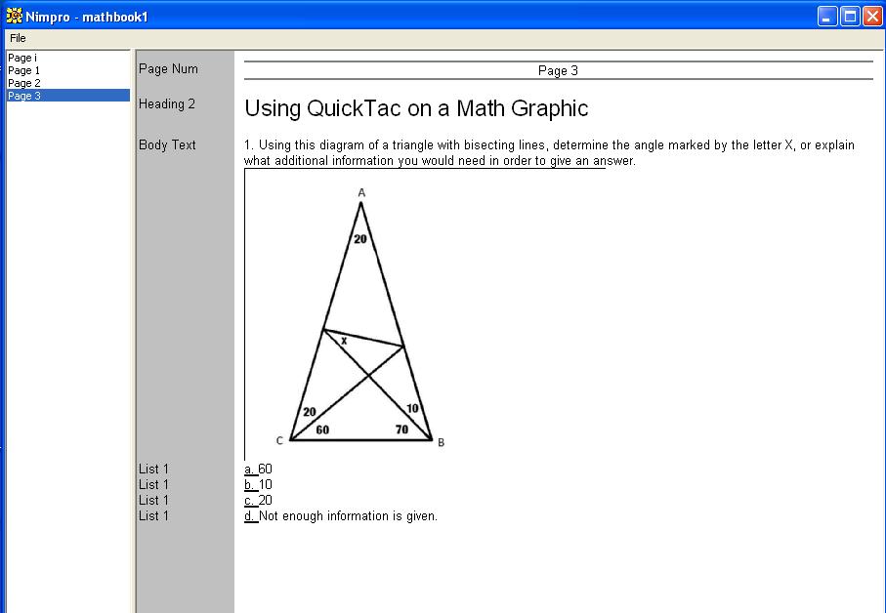This screenshot has height=613, width=886.
Task: Click the 70 angle label near vertex B
Action: 401,429
